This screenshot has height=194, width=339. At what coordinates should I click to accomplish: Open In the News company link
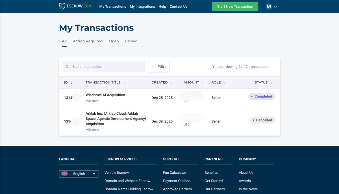pos(248,189)
